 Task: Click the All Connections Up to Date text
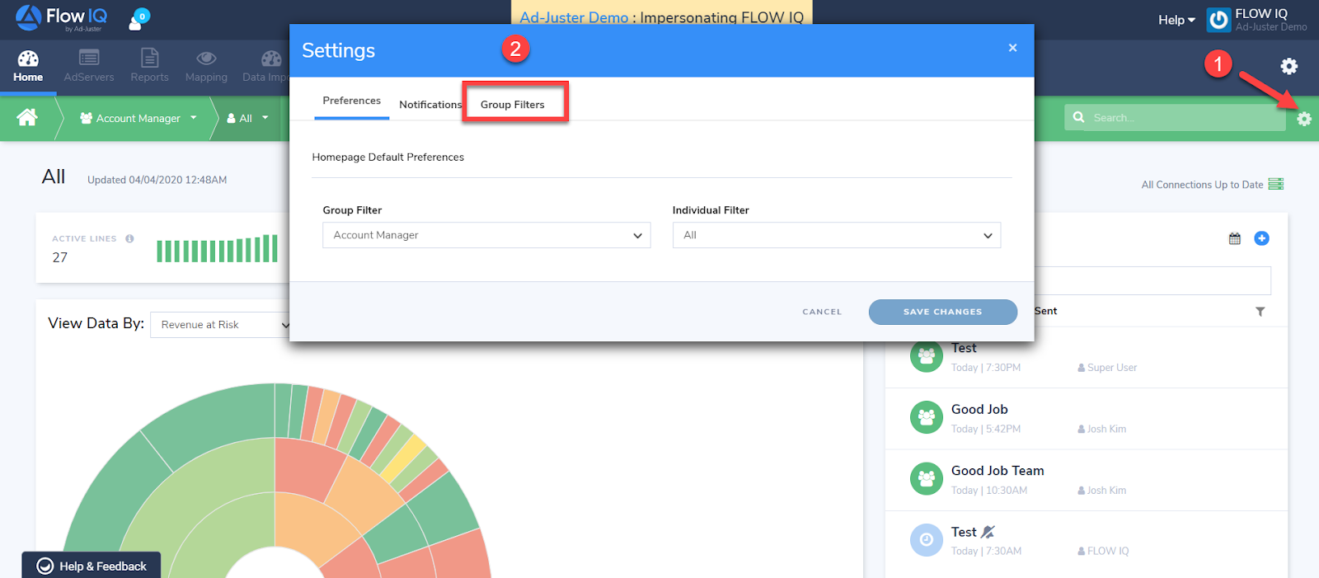point(1202,185)
